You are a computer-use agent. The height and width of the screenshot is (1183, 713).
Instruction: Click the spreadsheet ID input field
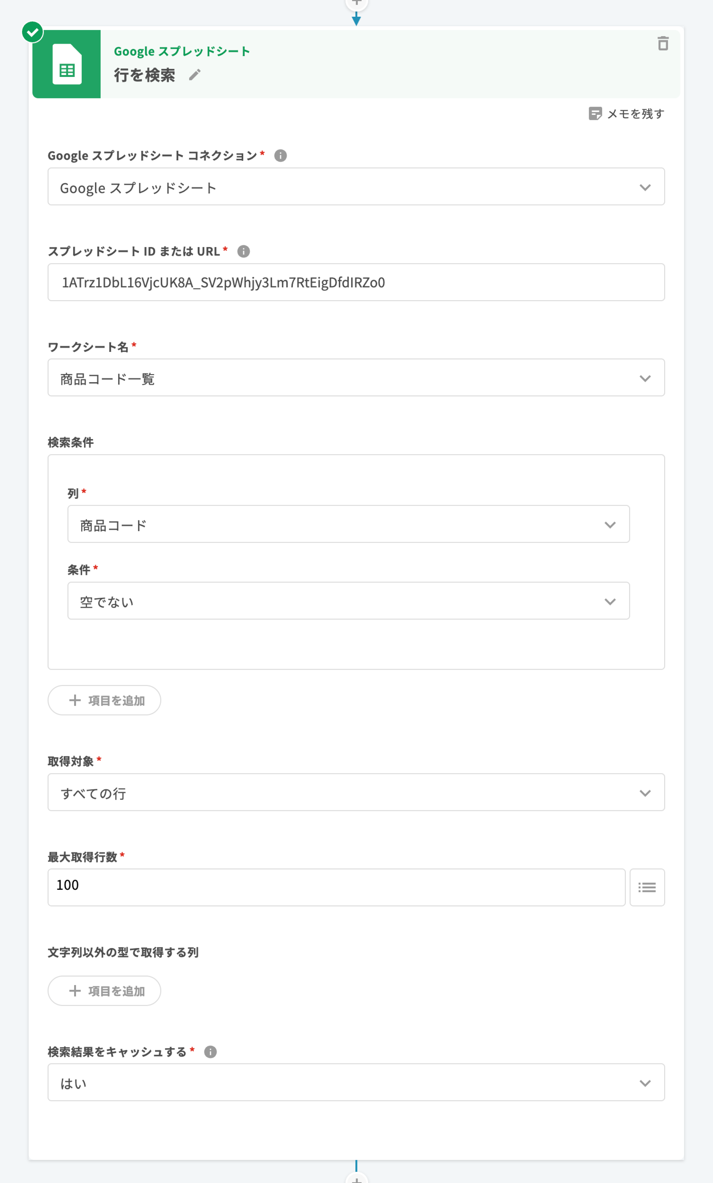point(356,282)
